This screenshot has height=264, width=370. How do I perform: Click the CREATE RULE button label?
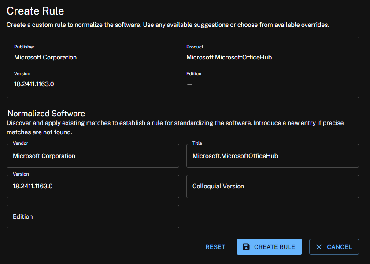(x=274, y=247)
